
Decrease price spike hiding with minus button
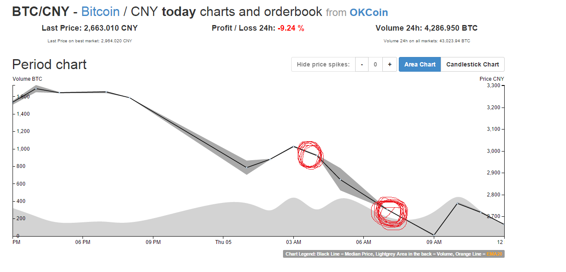(x=362, y=64)
